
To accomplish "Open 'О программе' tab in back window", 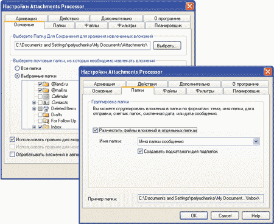I will pyautogui.click(x=167, y=18).
